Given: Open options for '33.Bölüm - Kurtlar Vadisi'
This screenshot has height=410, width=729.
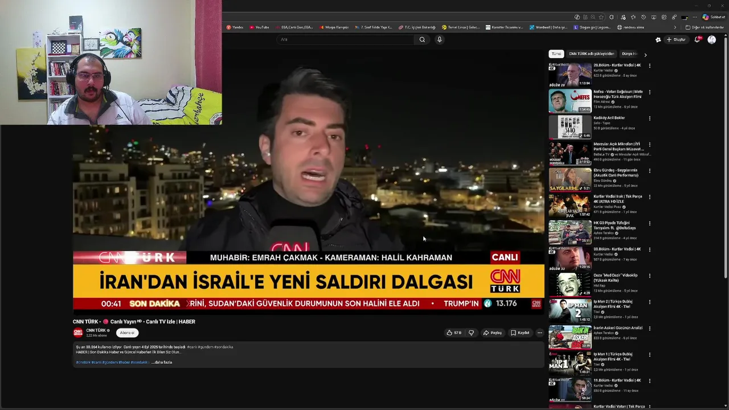Looking at the screenshot, I should (649, 249).
